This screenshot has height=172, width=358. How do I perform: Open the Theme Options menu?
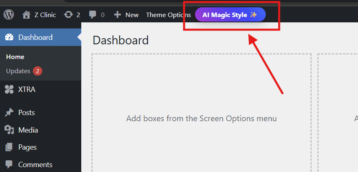pyautogui.click(x=168, y=15)
